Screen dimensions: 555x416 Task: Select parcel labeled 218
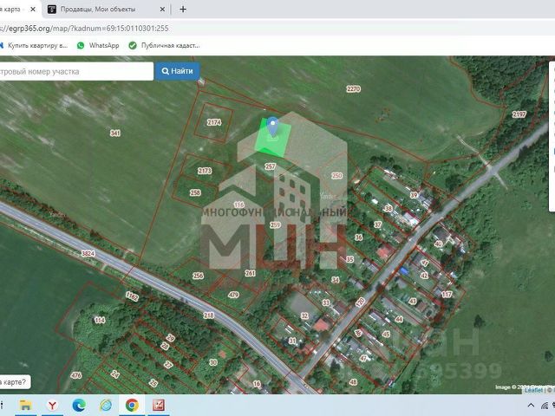tap(209, 315)
